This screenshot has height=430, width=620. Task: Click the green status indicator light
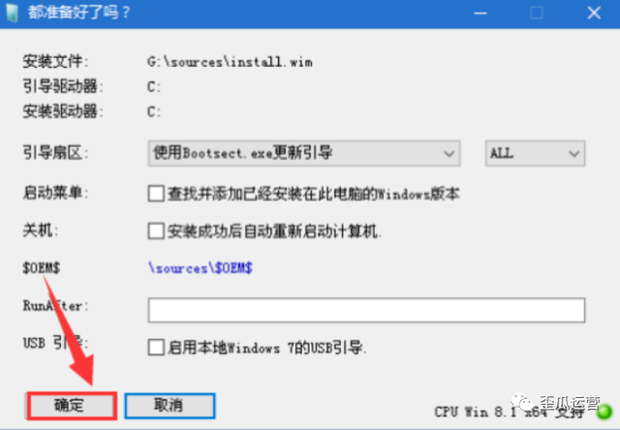pyautogui.click(x=604, y=413)
